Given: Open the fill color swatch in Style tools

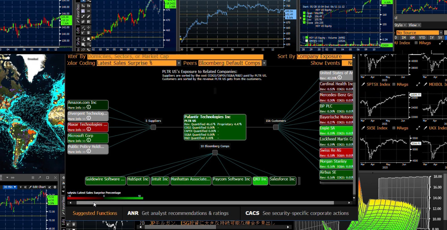Looking at the screenshot, I should tap(88, 39).
